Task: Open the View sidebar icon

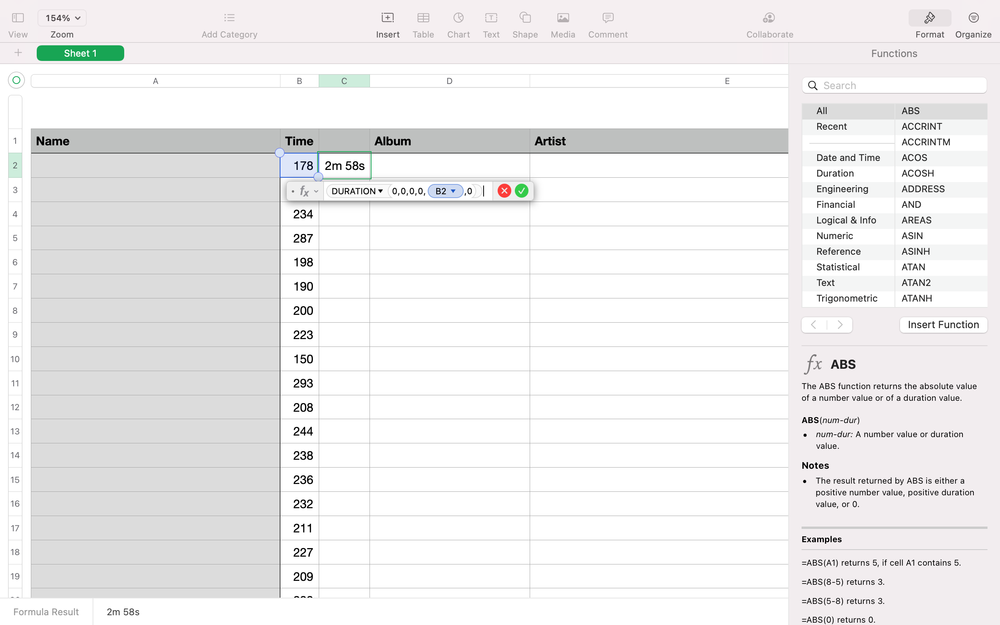Action: (18, 18)
